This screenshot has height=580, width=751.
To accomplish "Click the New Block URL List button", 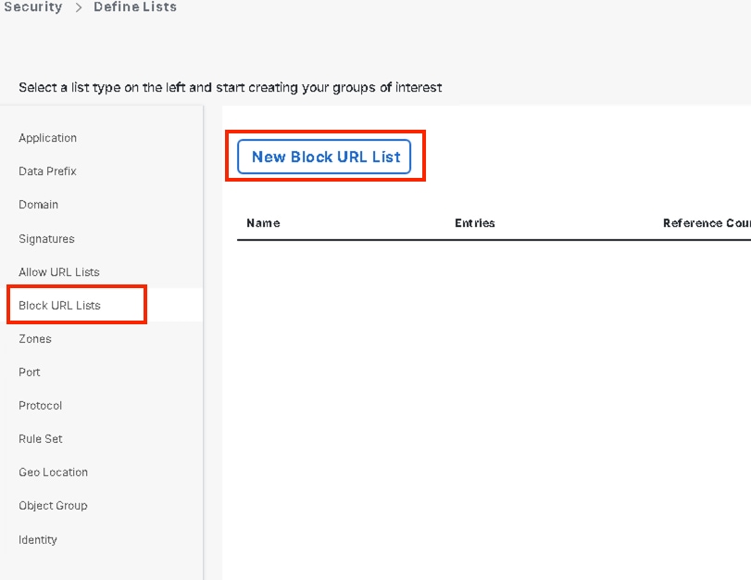I will click(324, 157).
